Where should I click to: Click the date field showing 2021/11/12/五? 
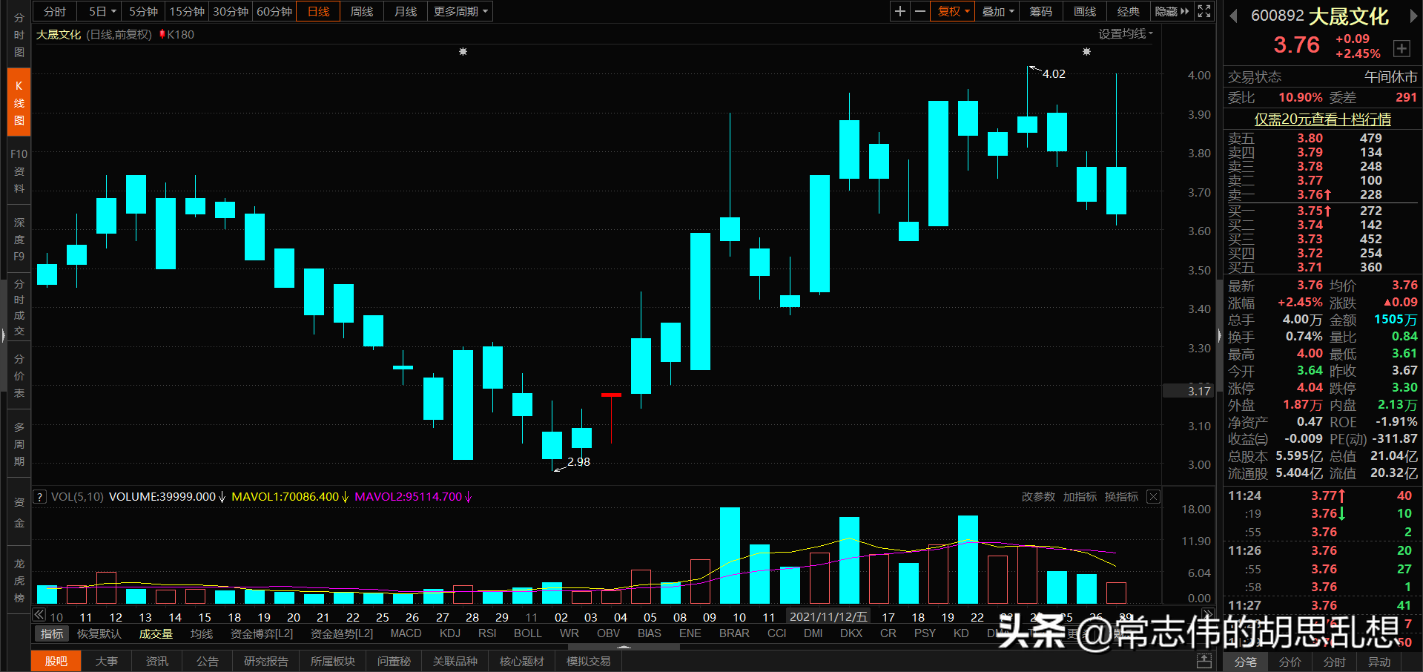click(x=828, y=616)
